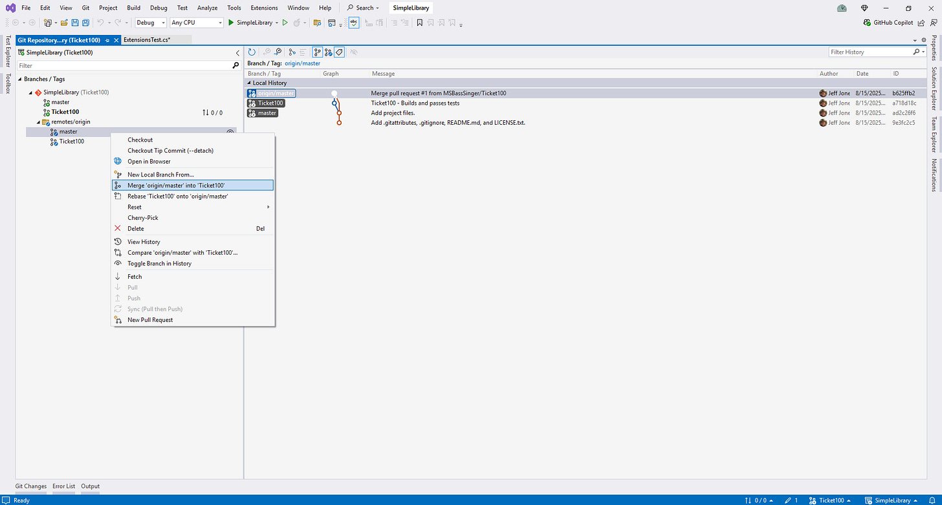This screenshot has height=505, width=942.
Task: Open the Reset submenu
Action: 193,207
